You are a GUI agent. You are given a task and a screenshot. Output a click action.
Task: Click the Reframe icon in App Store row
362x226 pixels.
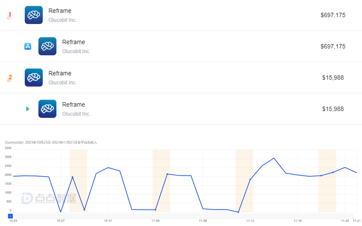pos(47,46)
